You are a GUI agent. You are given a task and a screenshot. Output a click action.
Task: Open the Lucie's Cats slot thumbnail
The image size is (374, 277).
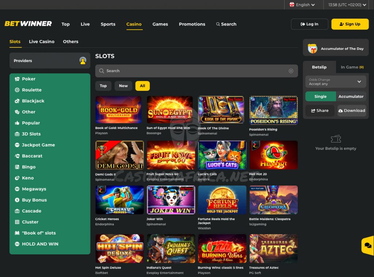[x=222, y=155]
